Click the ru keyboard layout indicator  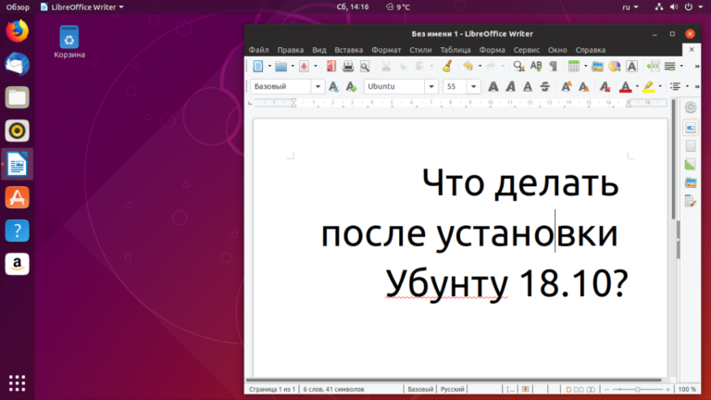[630, 6]
